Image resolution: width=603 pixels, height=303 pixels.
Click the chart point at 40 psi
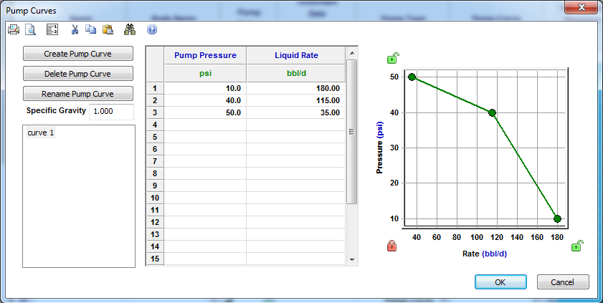pyautogui.click(x=493, y=113)
